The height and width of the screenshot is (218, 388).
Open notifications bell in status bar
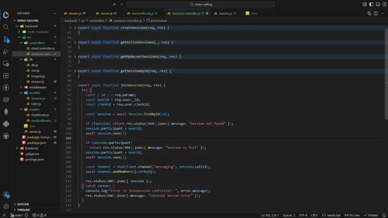pyautogui.click(x=384, y=215)
